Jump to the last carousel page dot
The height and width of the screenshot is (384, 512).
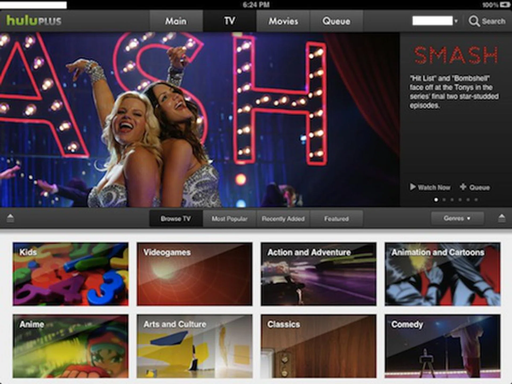pos(476,199)
